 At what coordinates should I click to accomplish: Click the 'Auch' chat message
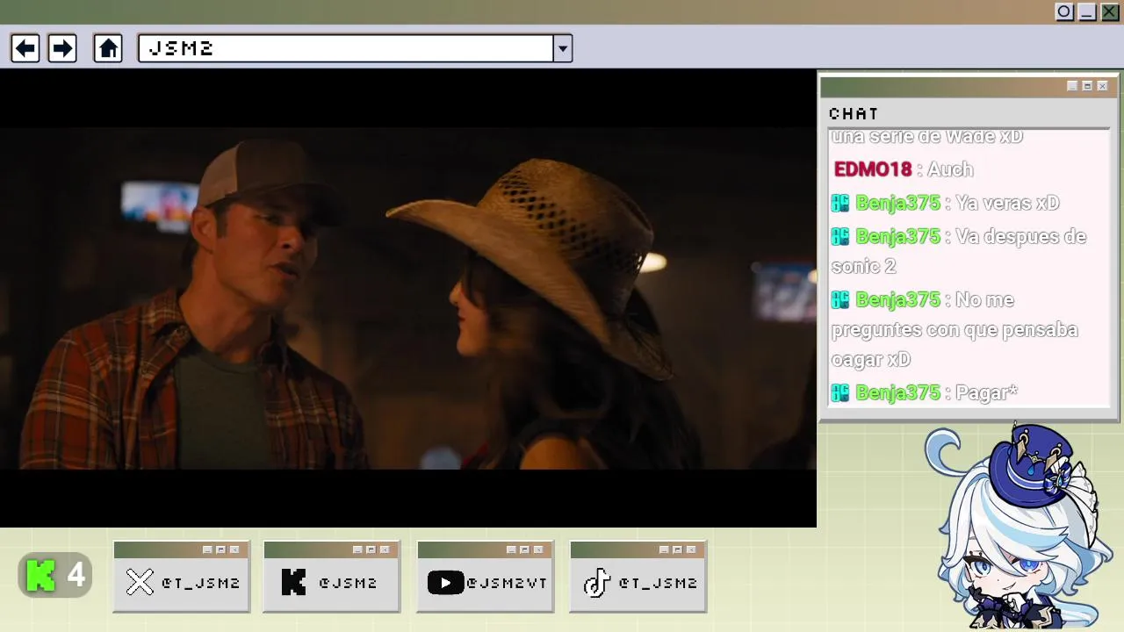pos(950,169)
